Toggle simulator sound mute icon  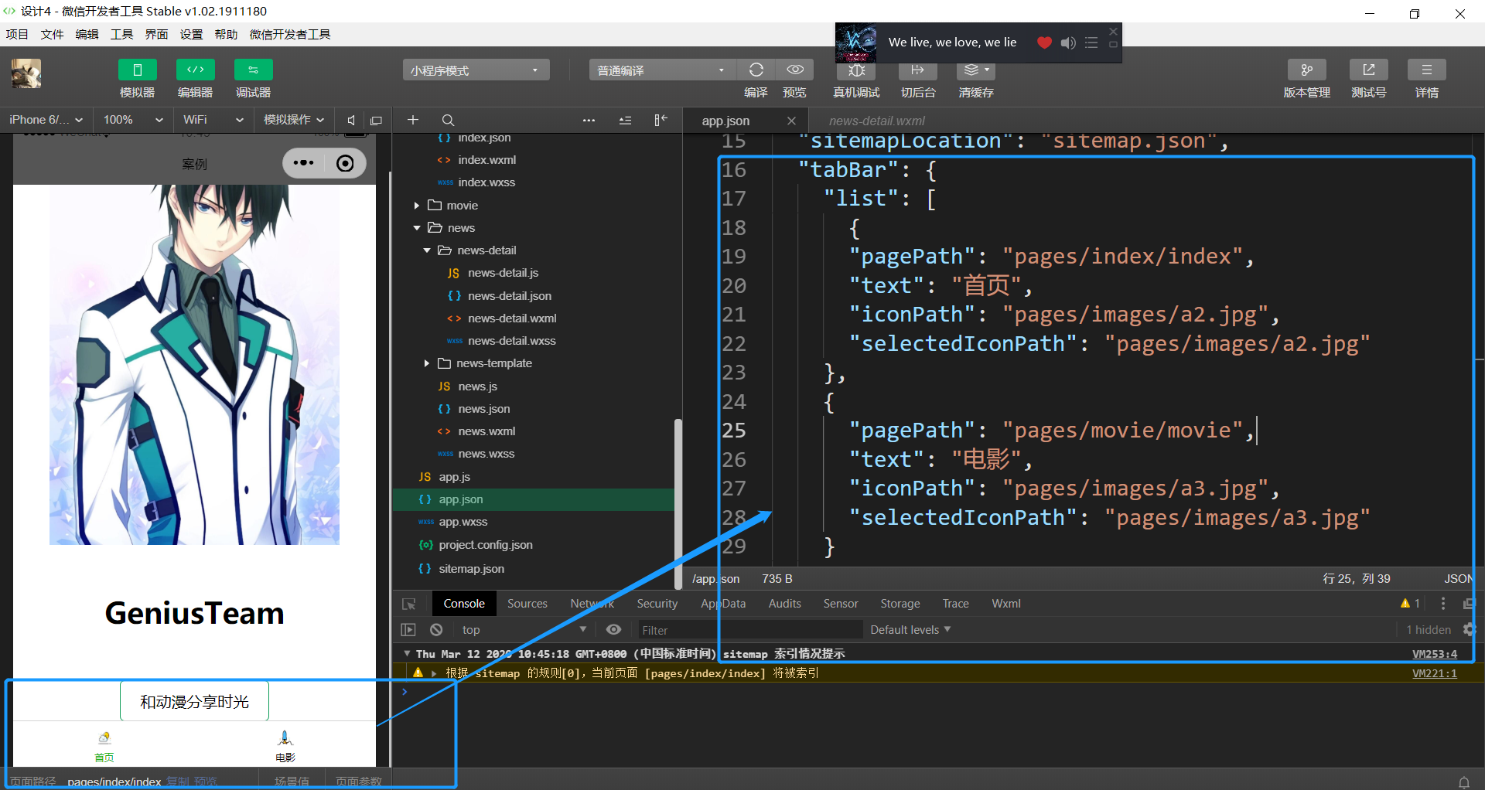click(x=351, y=120)
